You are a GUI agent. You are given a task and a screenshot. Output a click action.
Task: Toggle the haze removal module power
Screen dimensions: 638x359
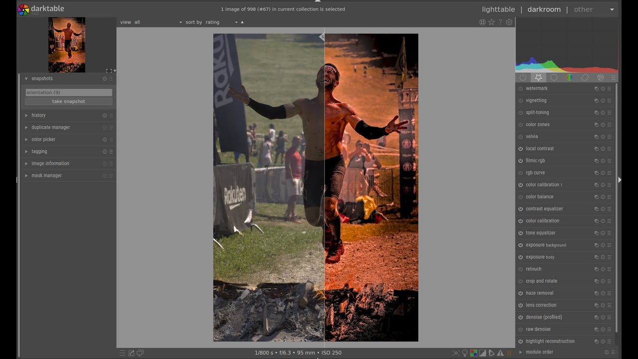coord(520,293)
